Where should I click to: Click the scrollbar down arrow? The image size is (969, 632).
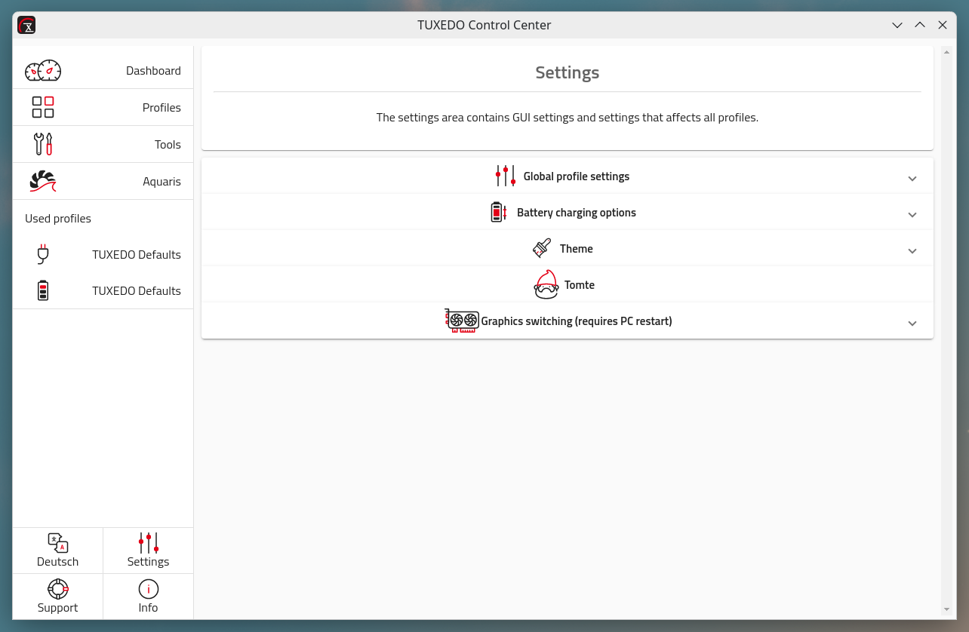[946, 609]
